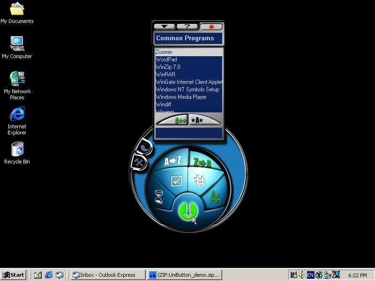This screenshot has width=375, height=281.
Task: Select the My Documents desktop icon
Action: (17, 13)
